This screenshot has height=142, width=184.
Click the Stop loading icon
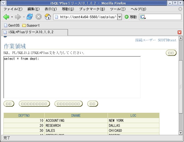[x=39, y=17]
